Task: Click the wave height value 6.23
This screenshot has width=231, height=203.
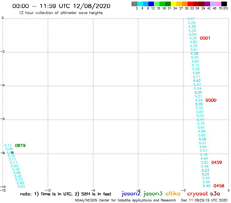Action: tap(205, 170)
